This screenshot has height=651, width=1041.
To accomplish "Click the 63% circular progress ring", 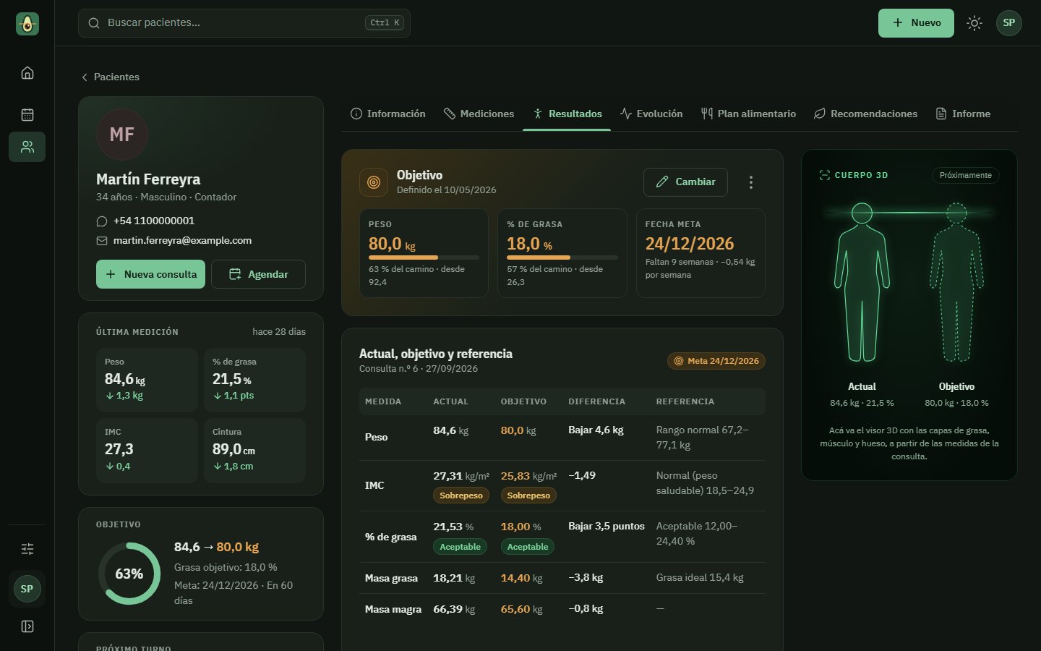I will click(x=129, y=574).
